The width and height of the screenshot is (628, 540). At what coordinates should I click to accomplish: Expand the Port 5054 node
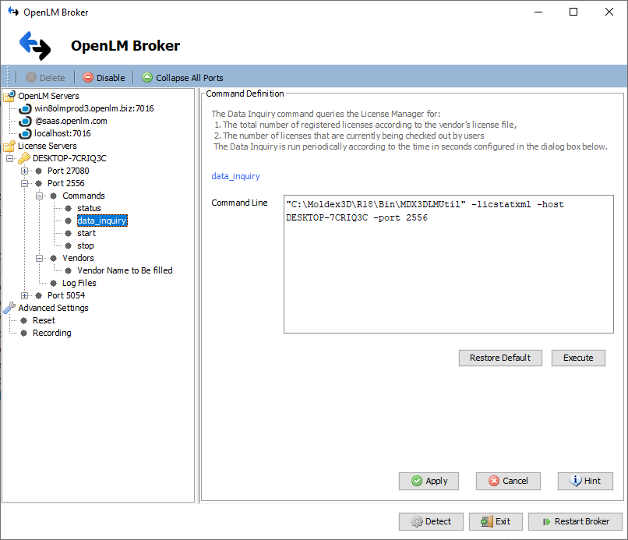pyautogui.click(x=24, y=295)
